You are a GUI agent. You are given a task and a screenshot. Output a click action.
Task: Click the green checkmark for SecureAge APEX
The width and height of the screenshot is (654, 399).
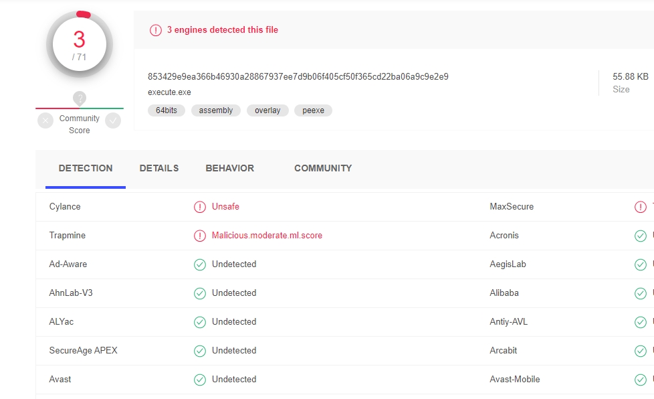pyautogui.click(x=199, y=351)
